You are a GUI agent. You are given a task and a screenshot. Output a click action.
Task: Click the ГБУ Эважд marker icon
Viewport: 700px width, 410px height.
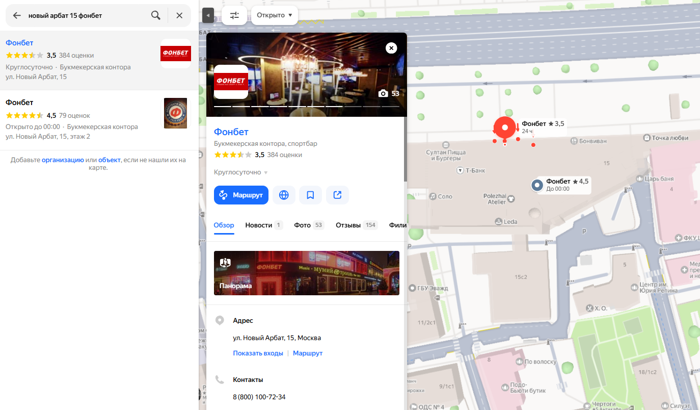pyautogui.click(x=412, y=288)
